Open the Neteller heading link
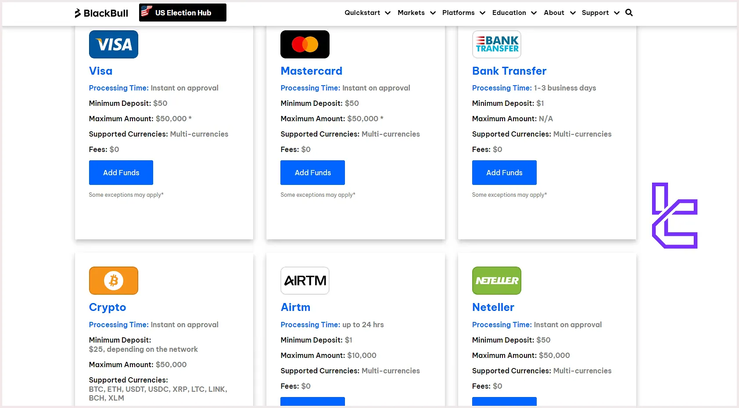This screenshot has height=408, width=739. coord(493,307)
